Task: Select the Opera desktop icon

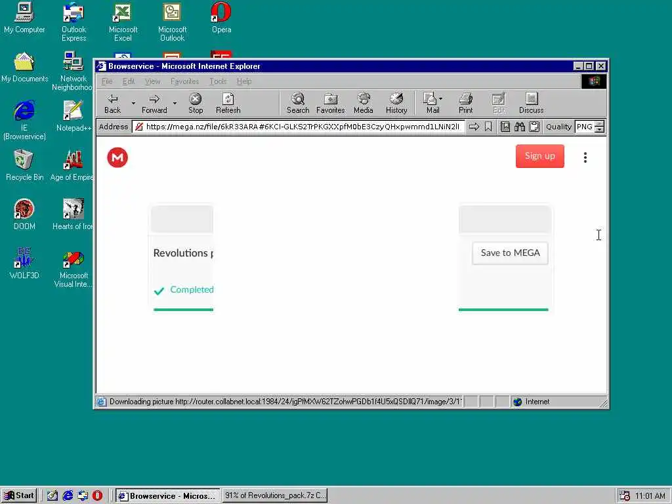Action: (x=222, y=18)
